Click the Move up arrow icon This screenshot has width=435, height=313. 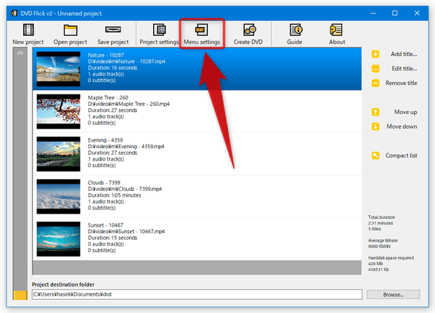tap(375, 112)
